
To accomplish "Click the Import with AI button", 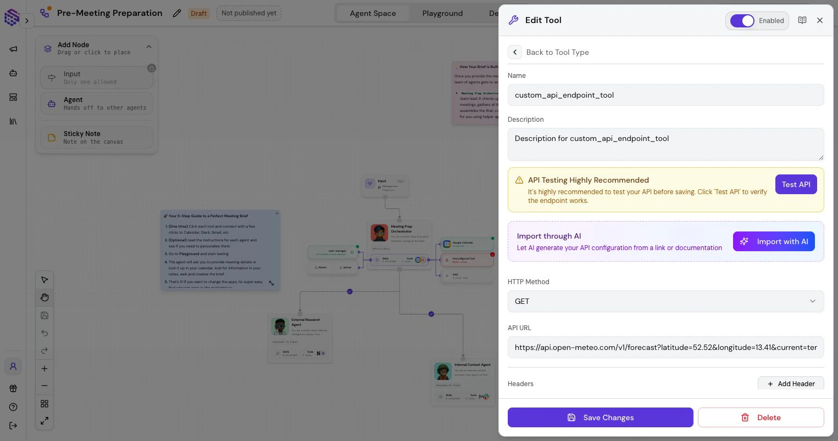I will (774, 241).
